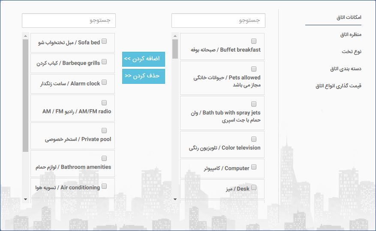376x231 pixels.
Task: Click the left list's gray scrollbar thumb
Action: pos(25,95)
